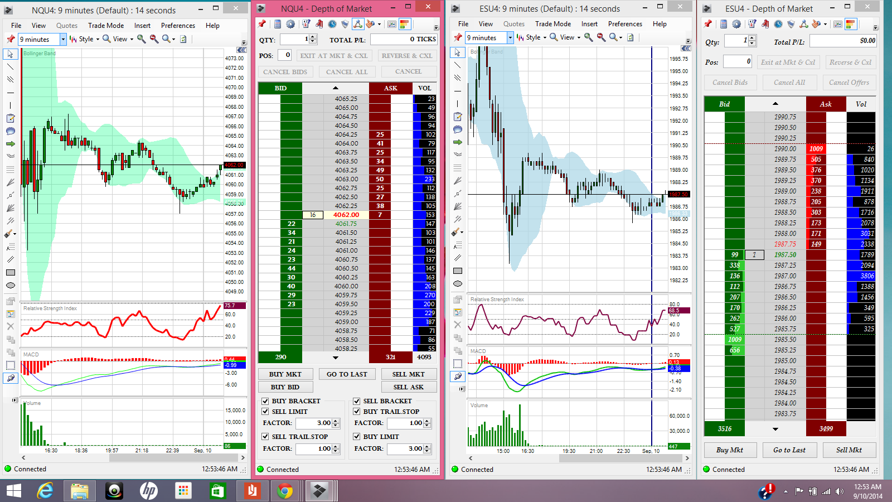Click Sell Ask in the NQU4 Depth of Market
Screen dimensions: 892x502
(409, 387)
